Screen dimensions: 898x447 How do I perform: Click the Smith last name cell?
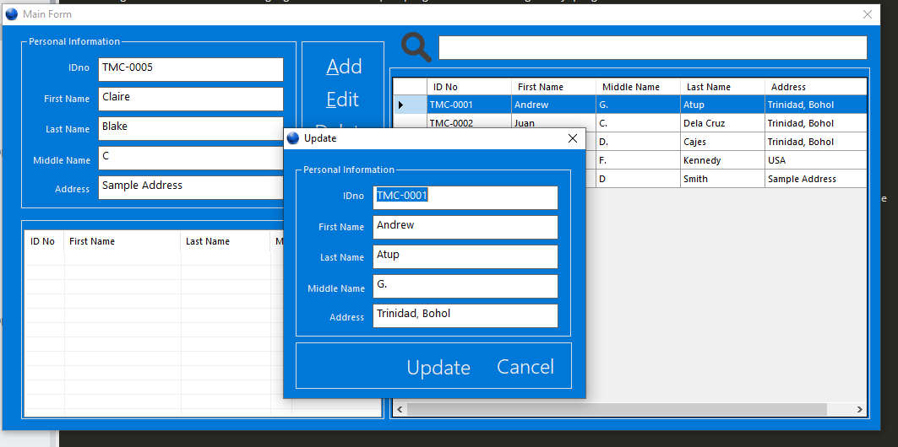722,179
